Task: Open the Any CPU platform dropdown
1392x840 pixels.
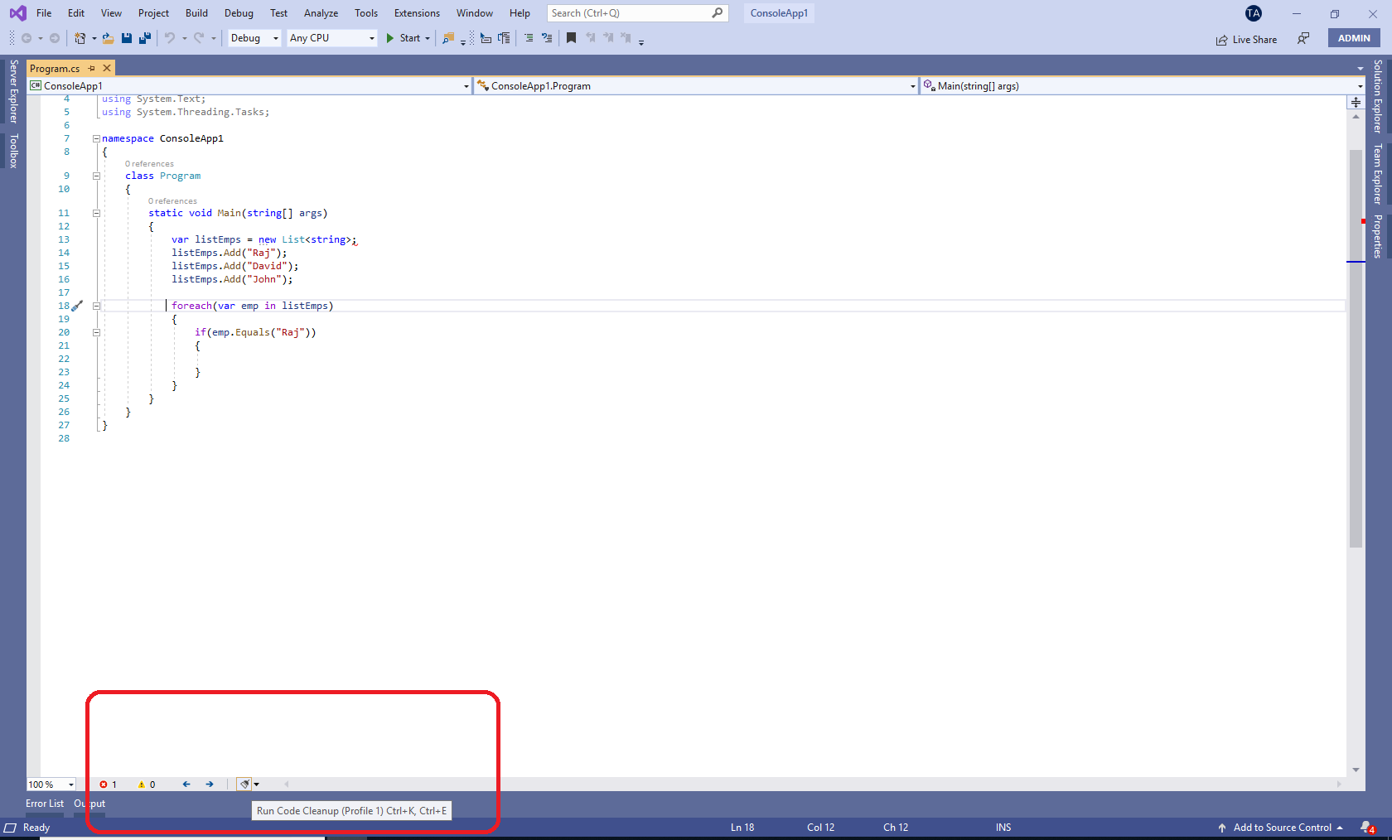Action: [x=332, y=38]
